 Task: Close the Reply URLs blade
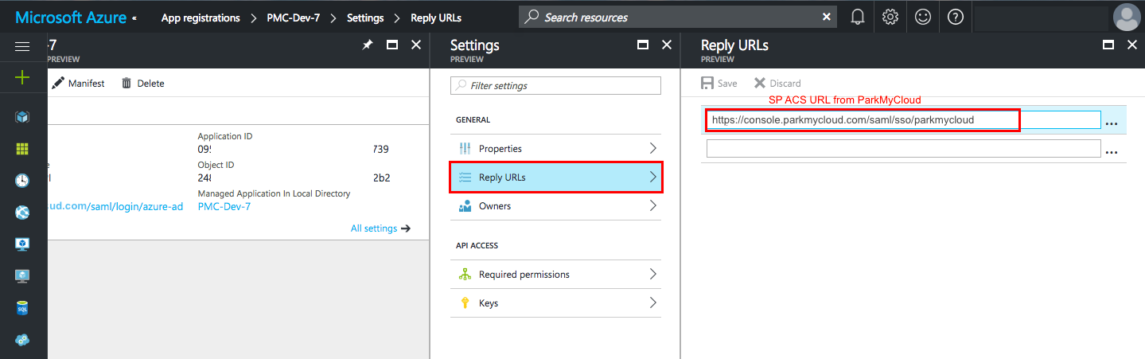pyautogui.click(x=1132, y=45)
